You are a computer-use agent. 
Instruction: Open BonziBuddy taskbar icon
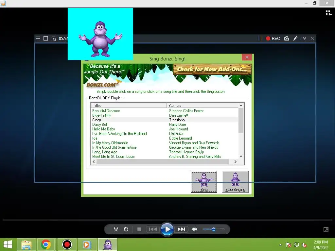click(x=107, y=244)
